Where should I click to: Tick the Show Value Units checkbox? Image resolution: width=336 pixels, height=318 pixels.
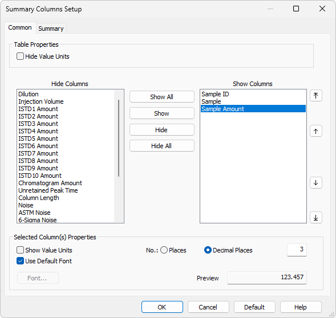[20, 250]
